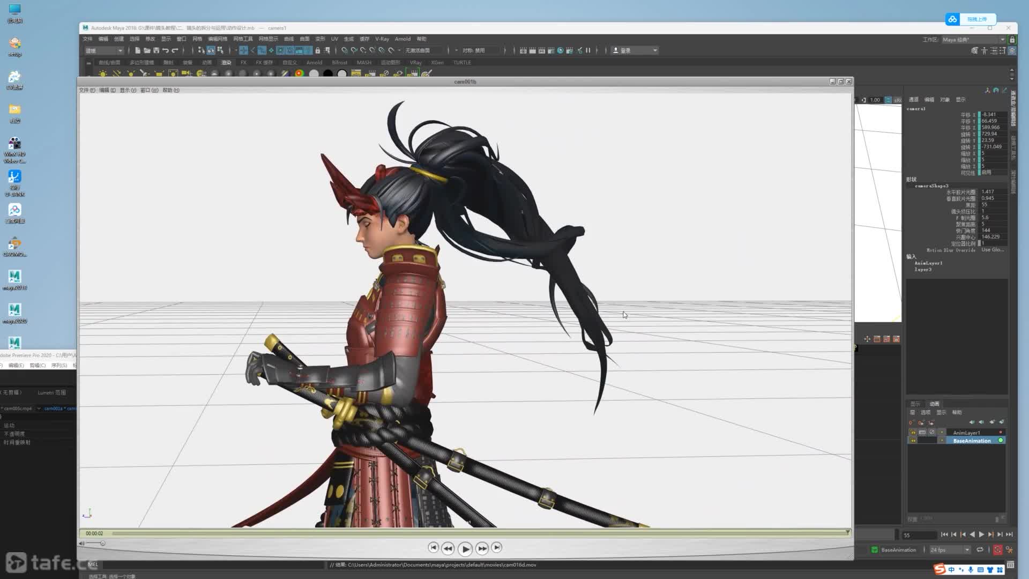Select the AnimLayer1 animation layer
The image size is (1029, 579).
966,433
